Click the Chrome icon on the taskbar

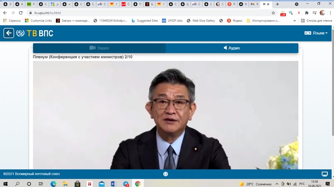138,183
